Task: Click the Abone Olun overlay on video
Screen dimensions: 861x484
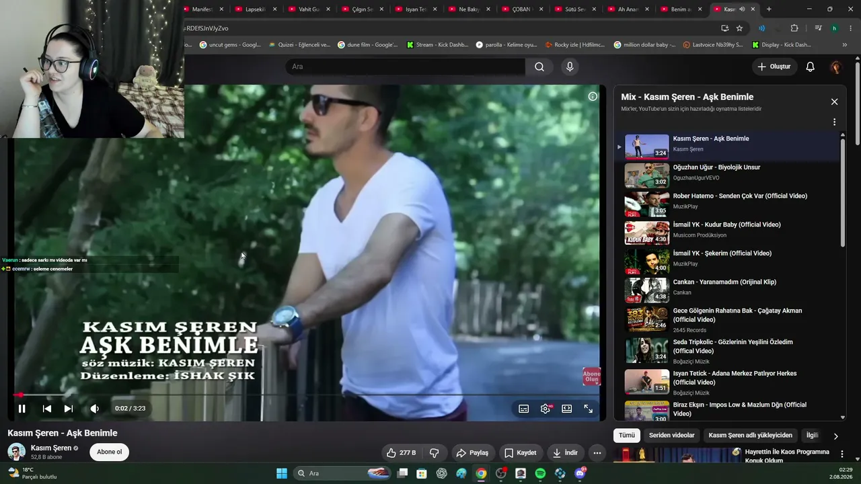Action: point(591,376)
